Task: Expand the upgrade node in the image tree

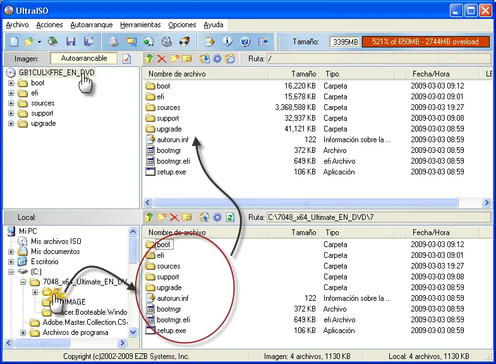Action: [11, 124]
